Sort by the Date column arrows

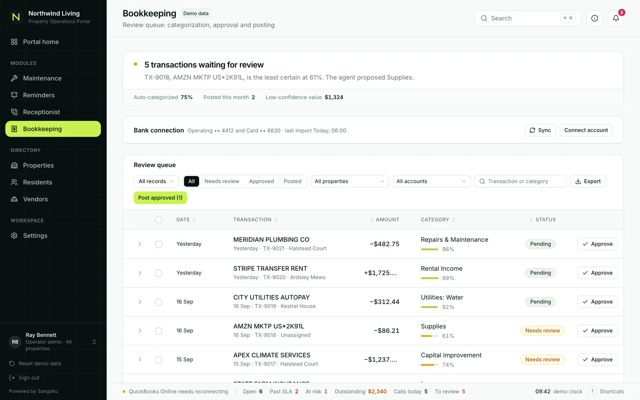coord(194,220)
